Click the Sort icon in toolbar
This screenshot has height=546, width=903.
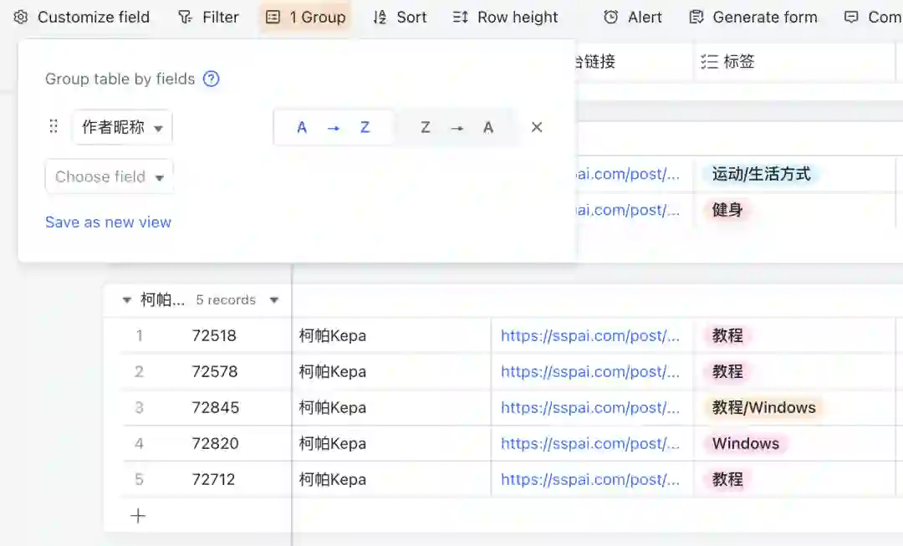click(380, 17)
